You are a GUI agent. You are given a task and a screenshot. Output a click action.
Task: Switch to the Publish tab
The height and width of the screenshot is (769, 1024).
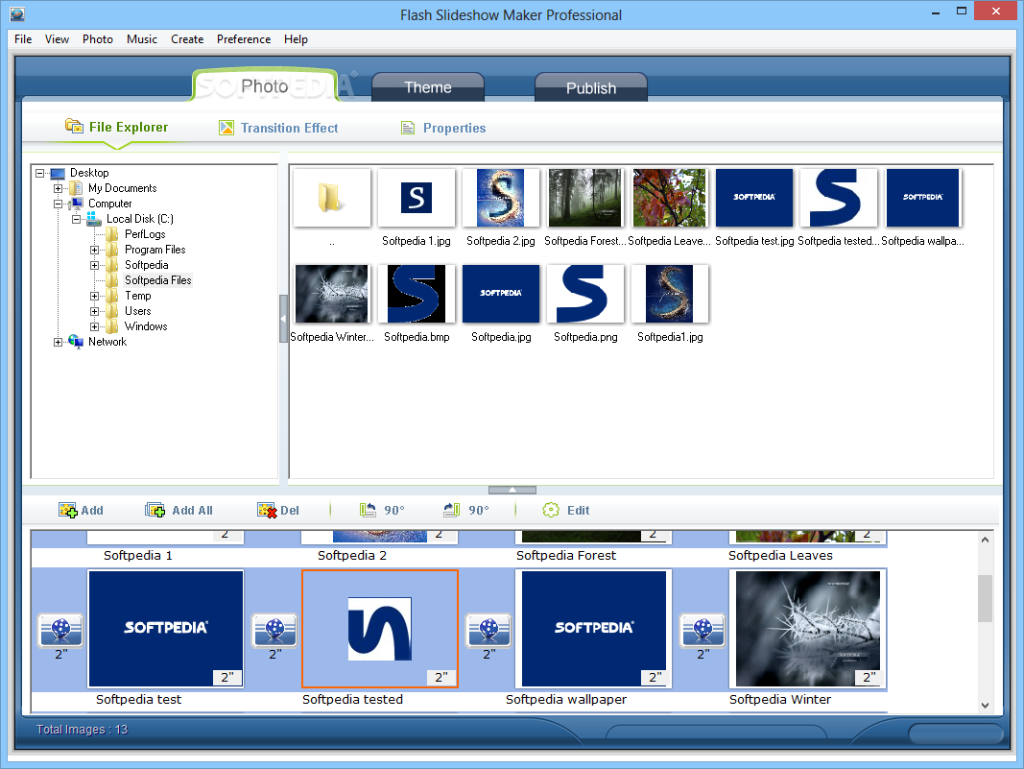591,87
